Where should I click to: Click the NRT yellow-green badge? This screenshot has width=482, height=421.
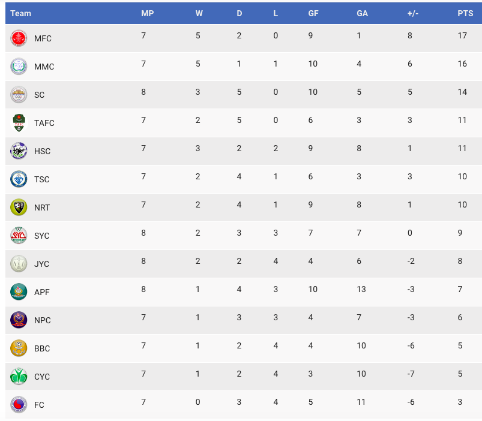[x=19, y=208]
